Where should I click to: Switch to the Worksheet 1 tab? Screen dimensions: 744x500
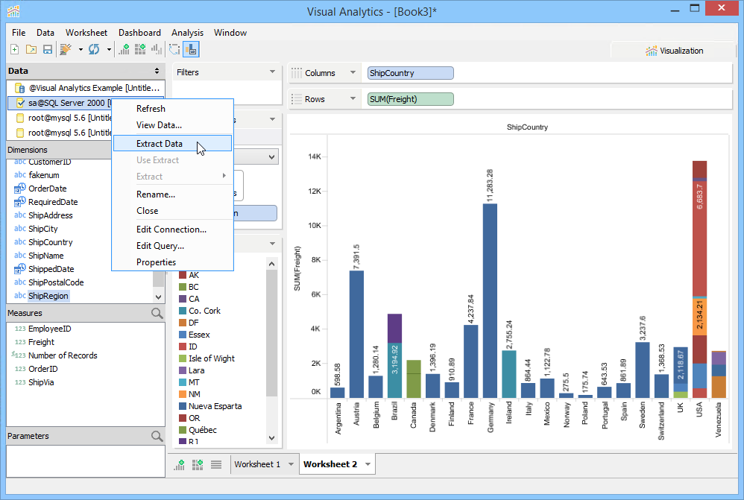[x=257, y=464]
